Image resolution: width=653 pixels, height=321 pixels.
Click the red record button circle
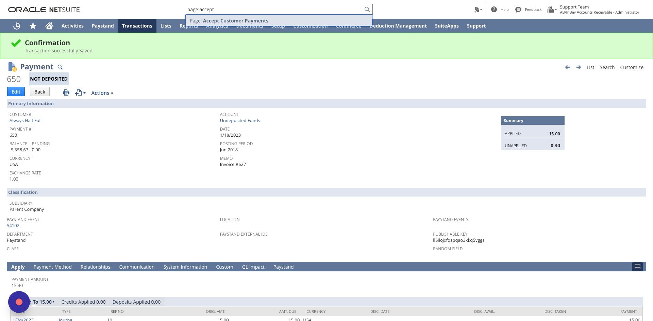pyautogui.click(x=19, y=302)
